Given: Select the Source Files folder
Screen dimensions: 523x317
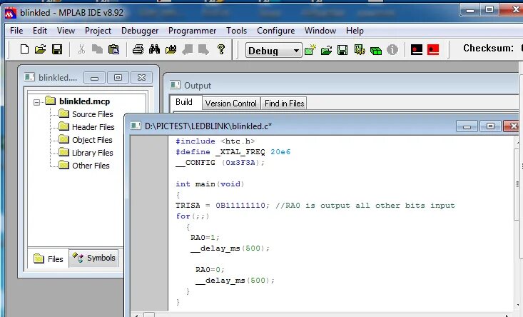Looking at the screenshot, I should click(x=92, y=114).
